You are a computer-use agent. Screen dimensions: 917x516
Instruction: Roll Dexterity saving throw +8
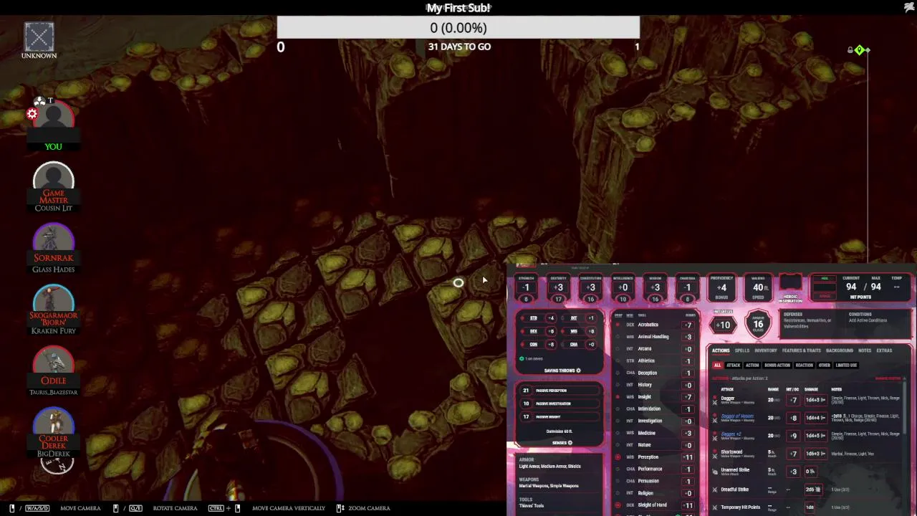pyautogui.click(x=551, y=331)
